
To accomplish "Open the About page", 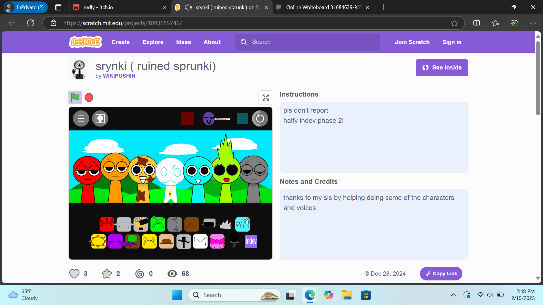I will point(212,42).
